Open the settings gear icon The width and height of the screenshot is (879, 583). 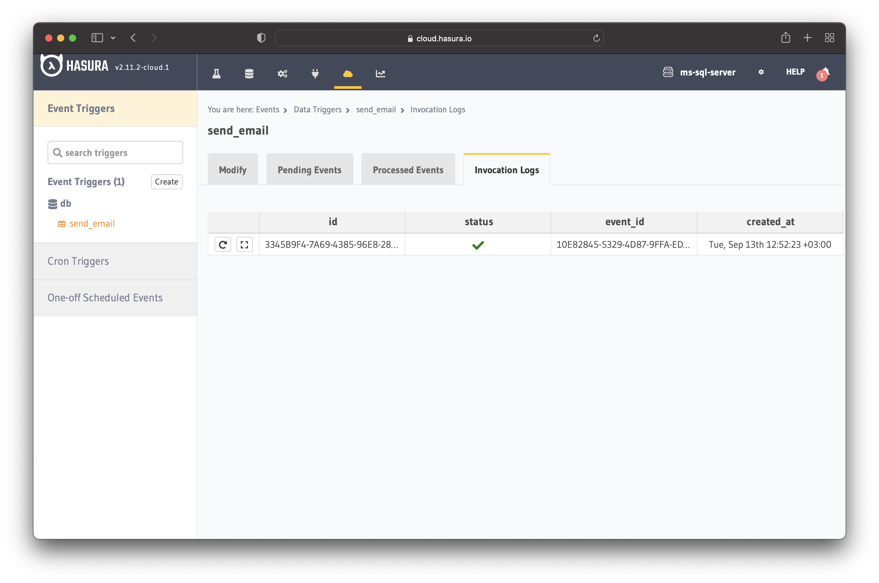761,72
